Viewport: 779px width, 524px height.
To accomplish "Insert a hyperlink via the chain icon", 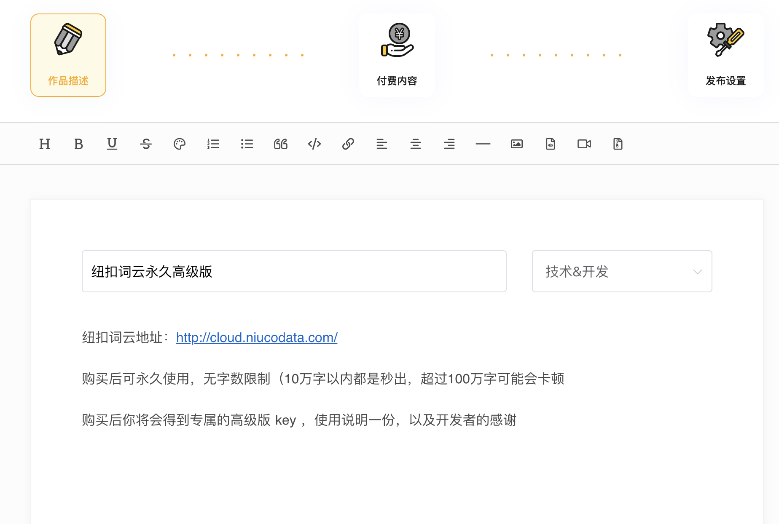I will coord(348,144).
